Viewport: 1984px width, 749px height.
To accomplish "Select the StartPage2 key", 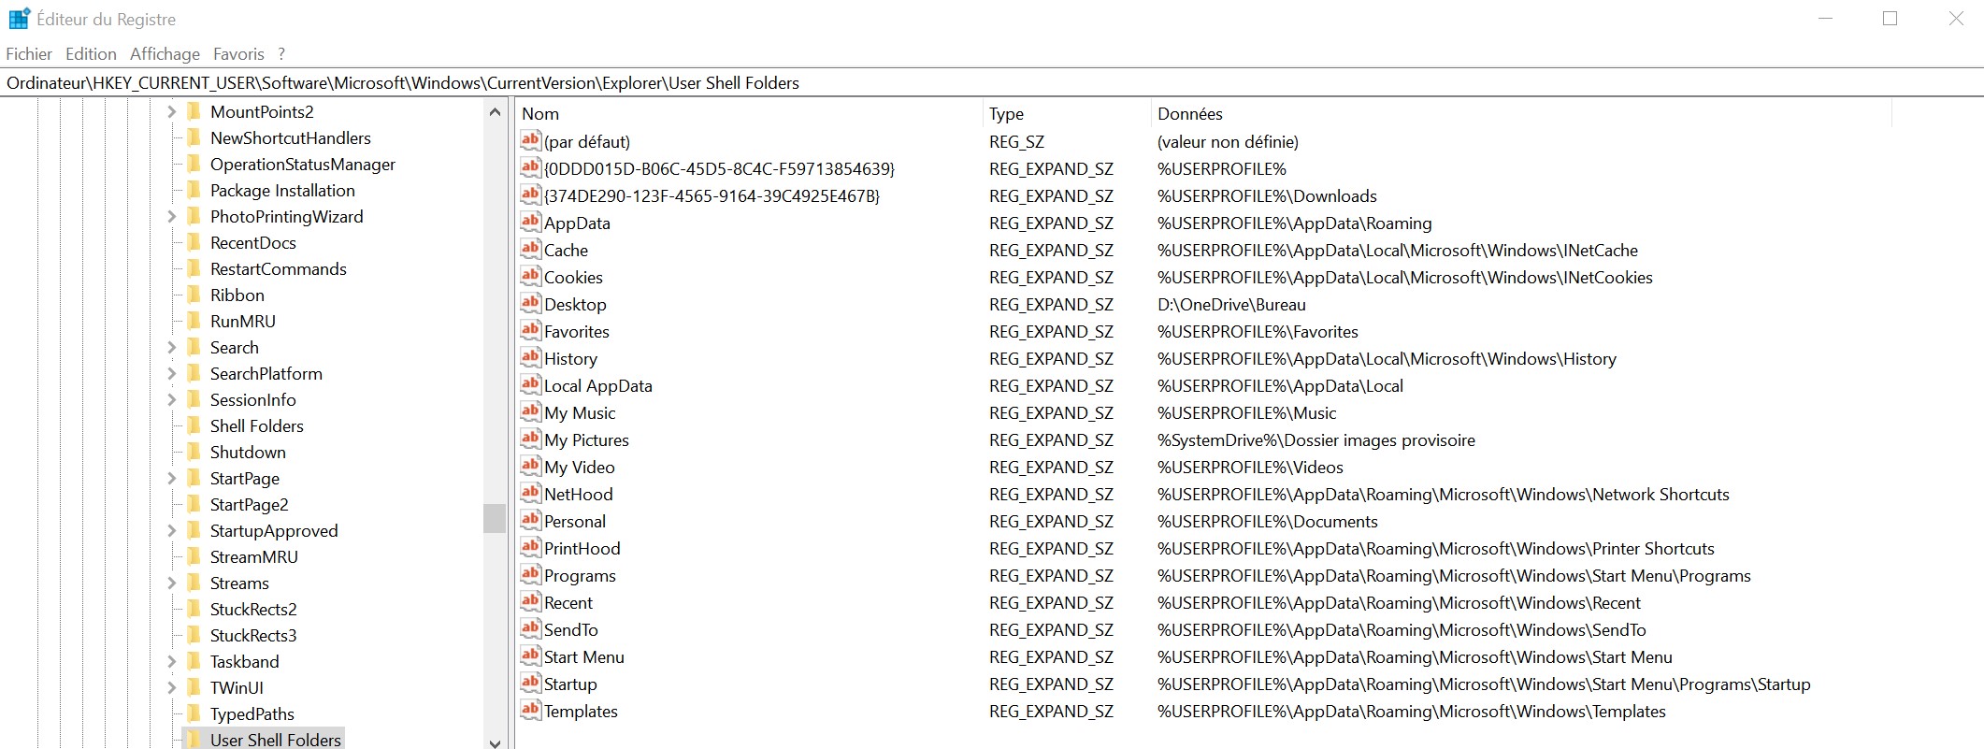I will [249, 505].
